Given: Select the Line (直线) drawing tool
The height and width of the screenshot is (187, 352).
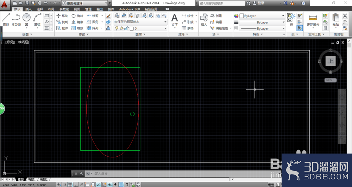Looking at the screenshot, I should (6, 20).
